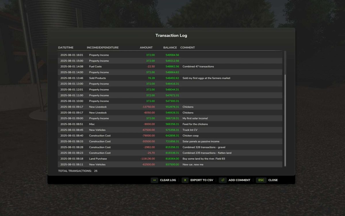
Task: Select the Sold Products transaction row
Action: click(x=170, y=78)
